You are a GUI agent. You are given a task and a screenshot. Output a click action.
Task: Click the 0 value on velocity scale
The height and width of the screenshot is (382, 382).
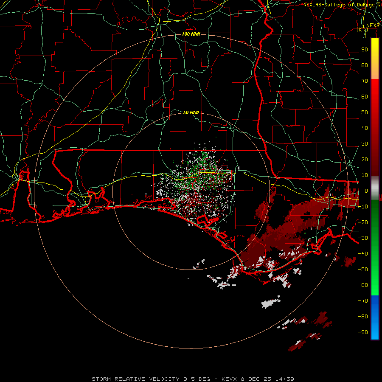[x=366, y=191]
